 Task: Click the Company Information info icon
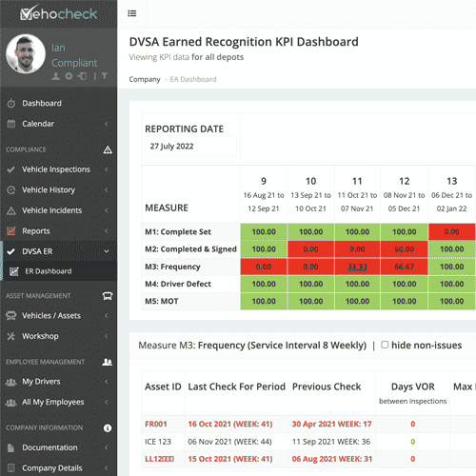point(108,428)
